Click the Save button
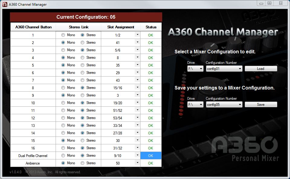The width and height of the screenshot is (290, 179). click(x=261, y=105)
